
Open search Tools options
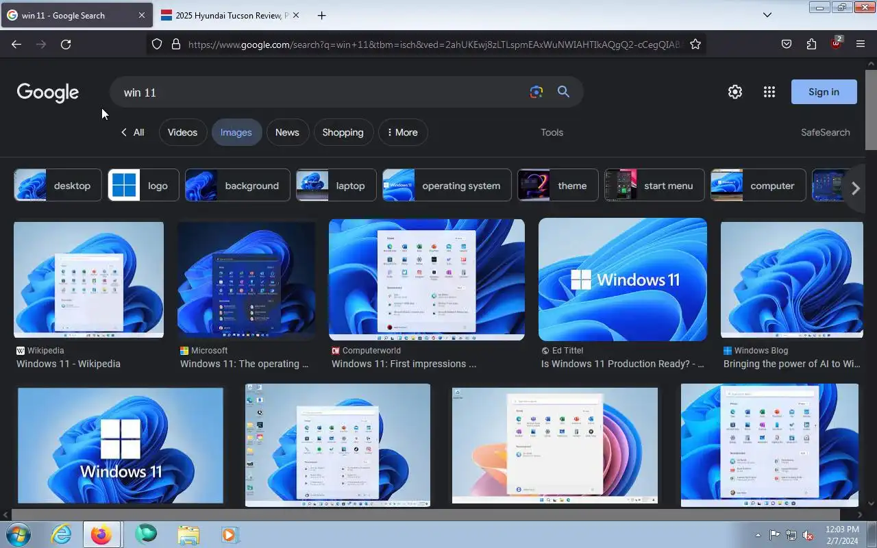pyautogui.click(x=552, y=132)
